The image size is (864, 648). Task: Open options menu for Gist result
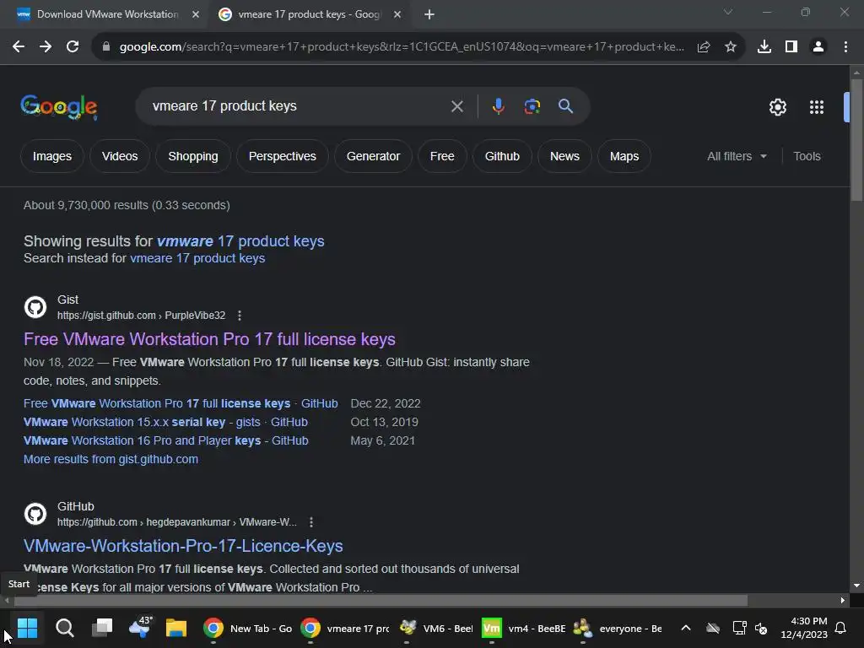click(239, 316)
